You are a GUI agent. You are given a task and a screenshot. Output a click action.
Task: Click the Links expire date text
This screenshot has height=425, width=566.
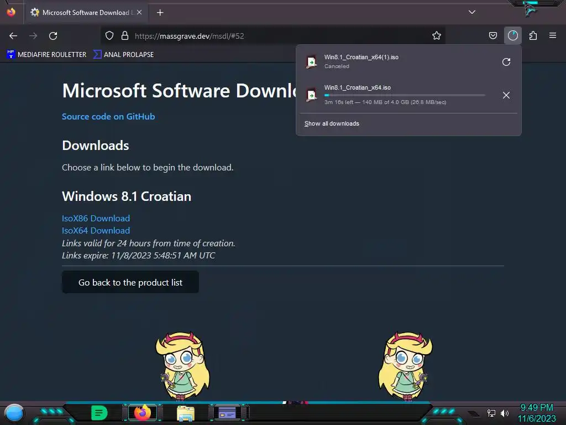pos(138,256)
